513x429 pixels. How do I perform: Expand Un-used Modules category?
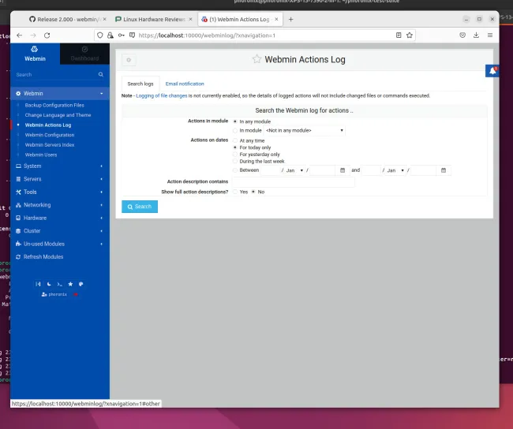tap(60, 244)
